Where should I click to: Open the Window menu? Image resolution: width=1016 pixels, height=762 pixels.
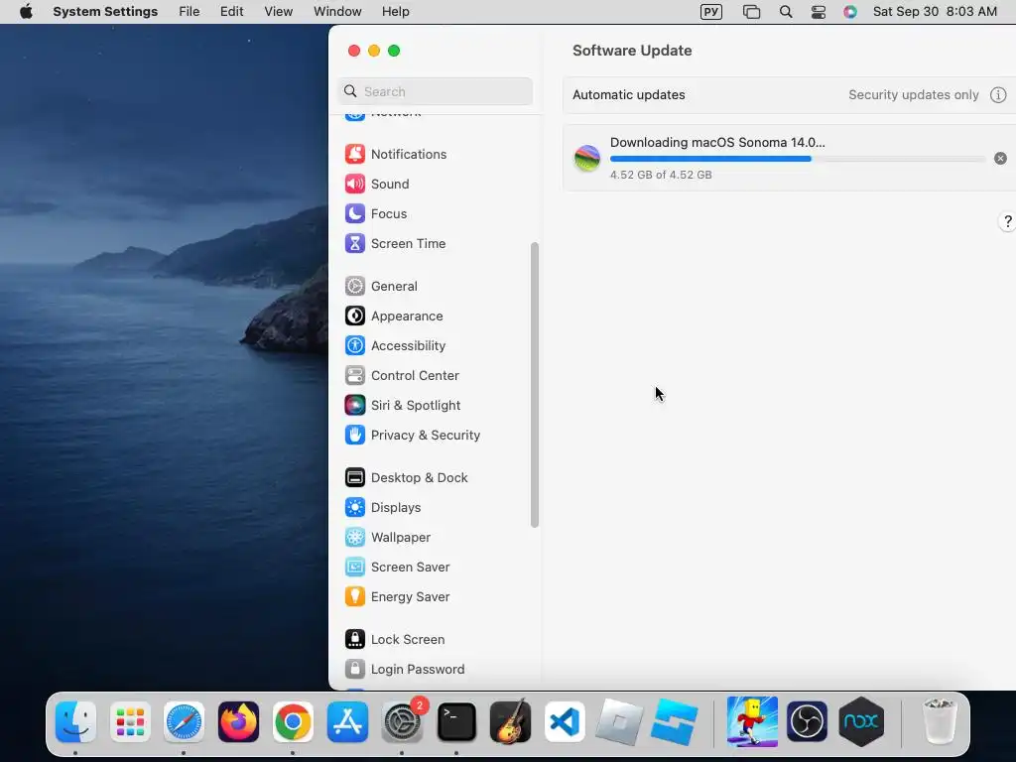(x=337, y=12)
